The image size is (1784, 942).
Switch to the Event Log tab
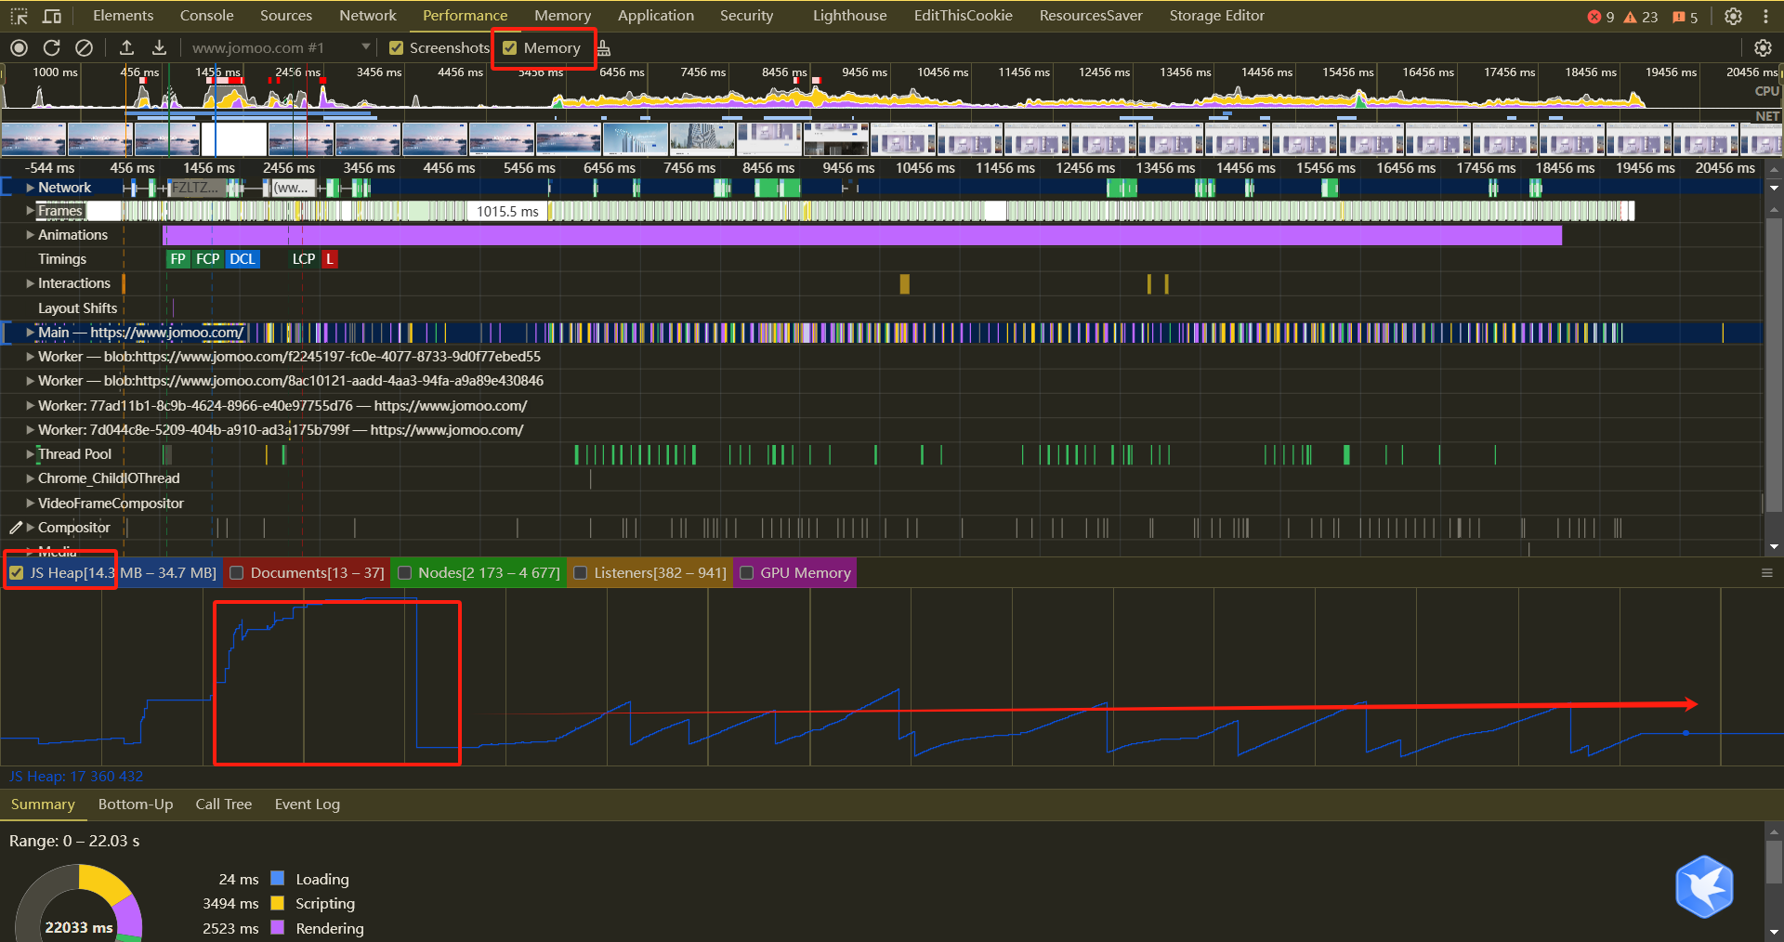click(x=308, y=805)
